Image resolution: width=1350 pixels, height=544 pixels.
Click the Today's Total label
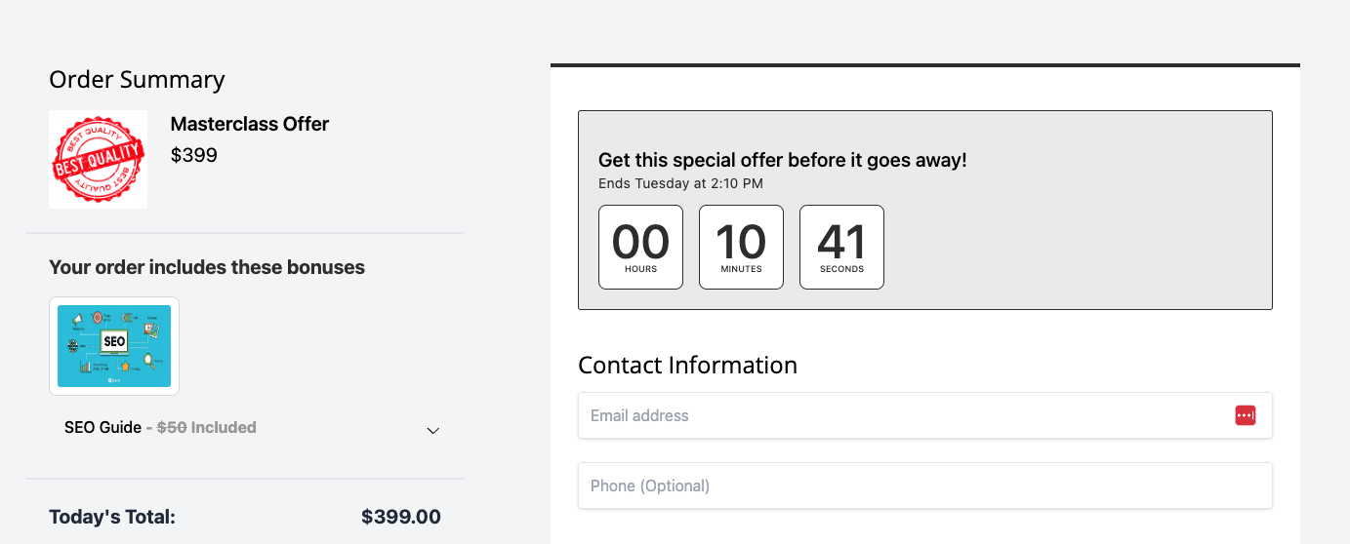tap(112, 517)
